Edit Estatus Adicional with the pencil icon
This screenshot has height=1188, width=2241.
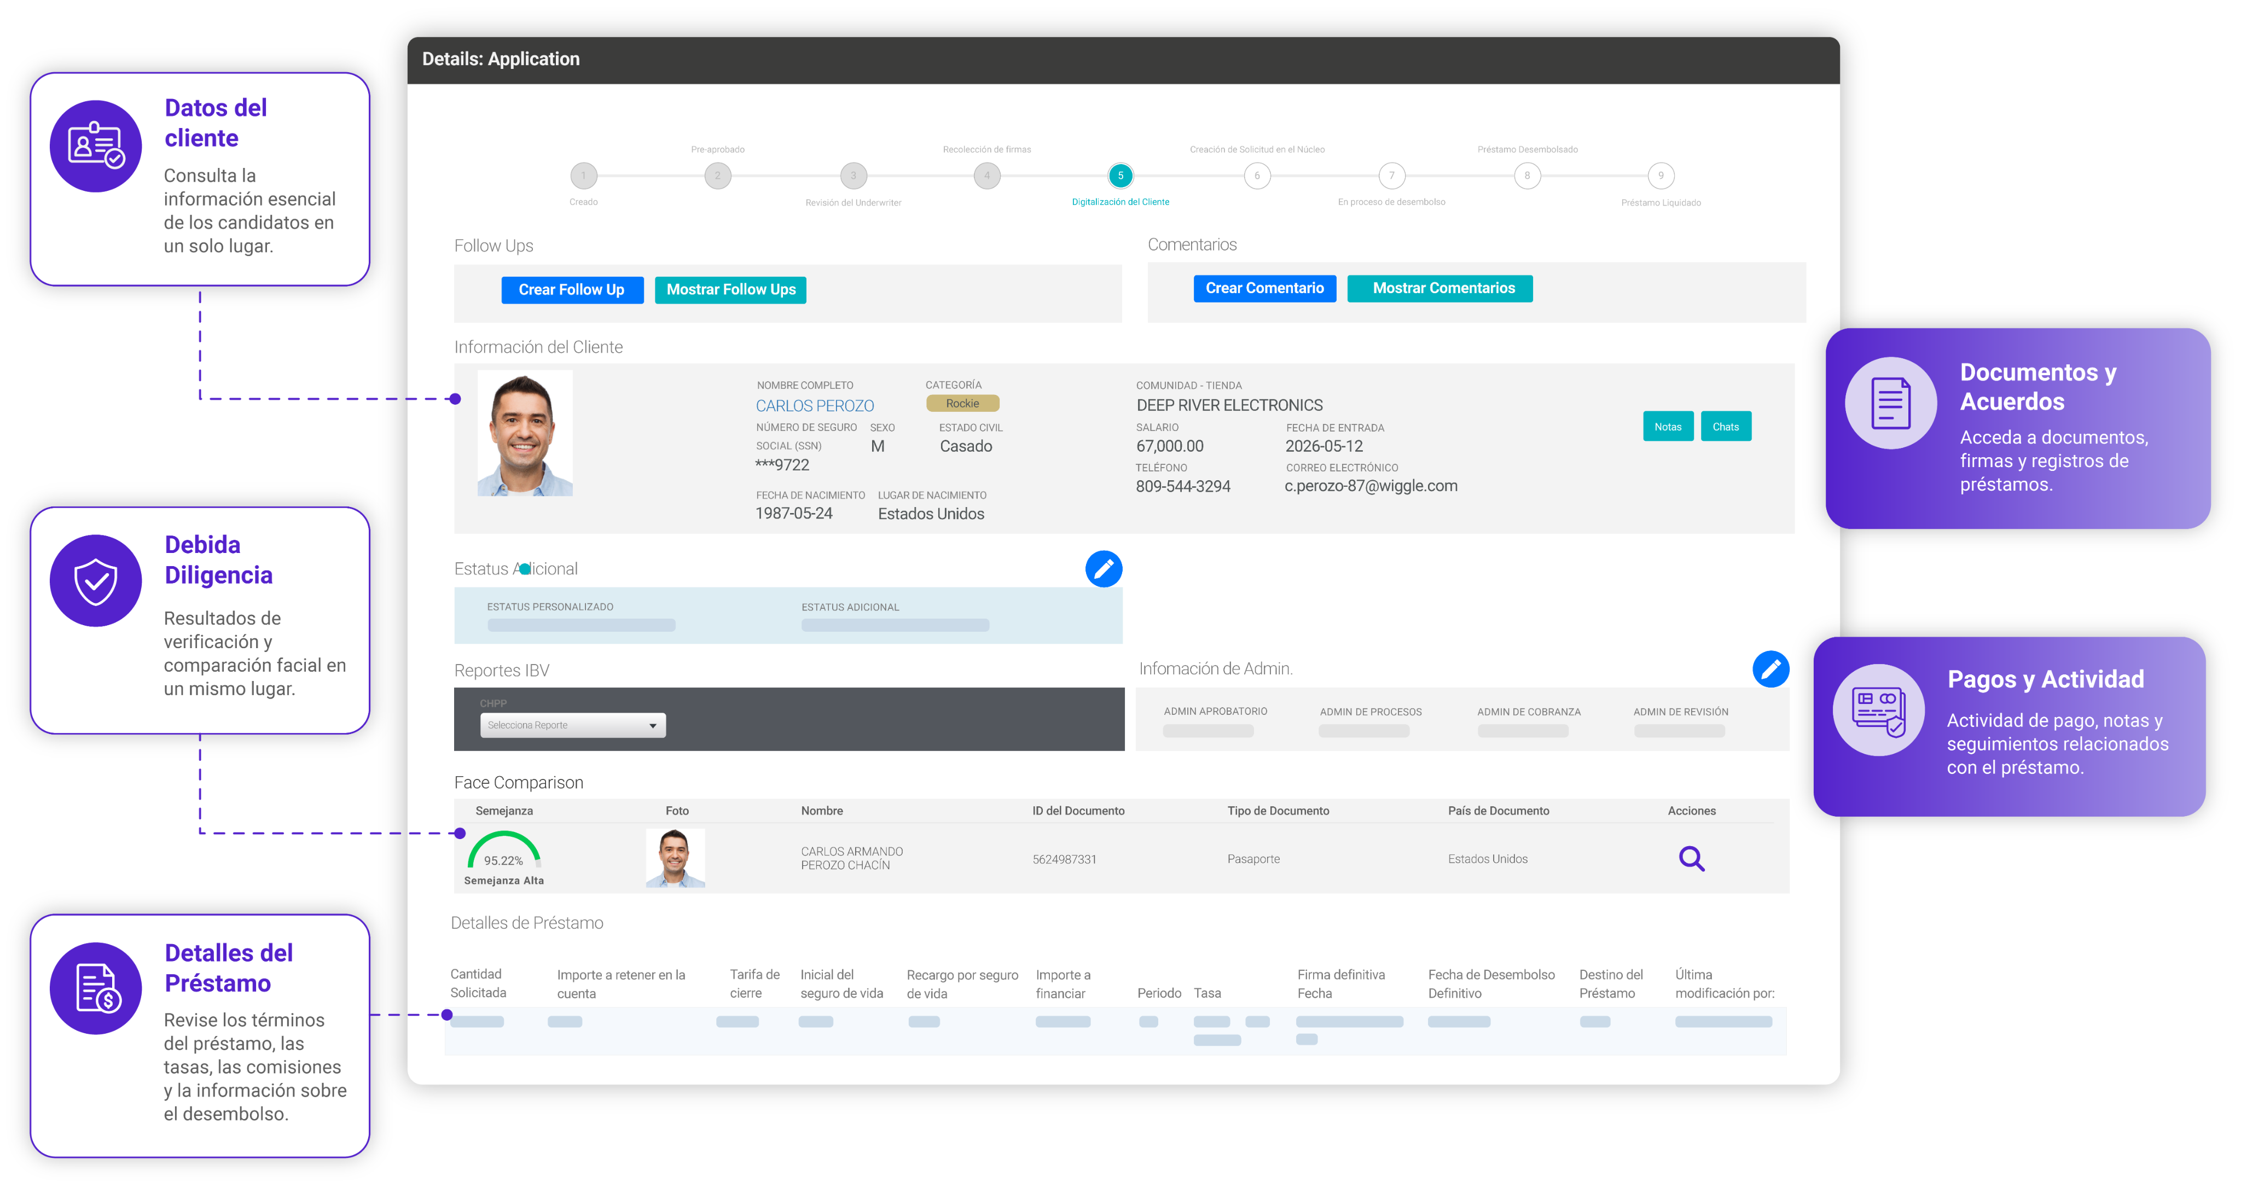tap(1103, 569)
